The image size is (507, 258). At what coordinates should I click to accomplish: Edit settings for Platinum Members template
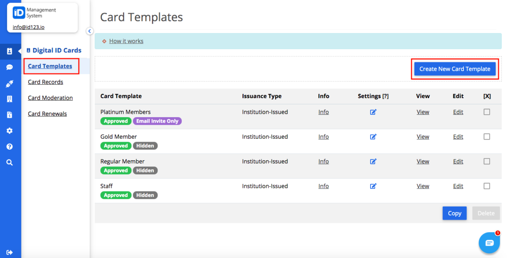[373, 112]
